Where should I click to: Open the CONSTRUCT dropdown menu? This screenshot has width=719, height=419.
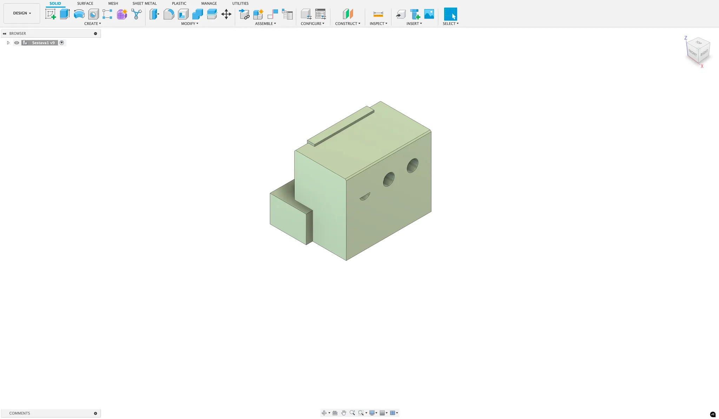(347, 24)
